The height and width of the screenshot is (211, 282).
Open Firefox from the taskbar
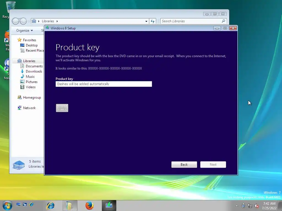(x=90, y=206)
